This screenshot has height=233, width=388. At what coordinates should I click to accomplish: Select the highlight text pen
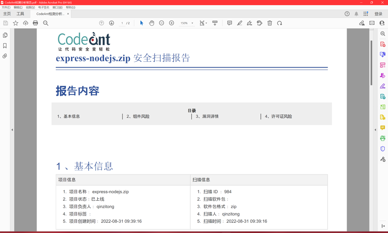tap(239, 23)
